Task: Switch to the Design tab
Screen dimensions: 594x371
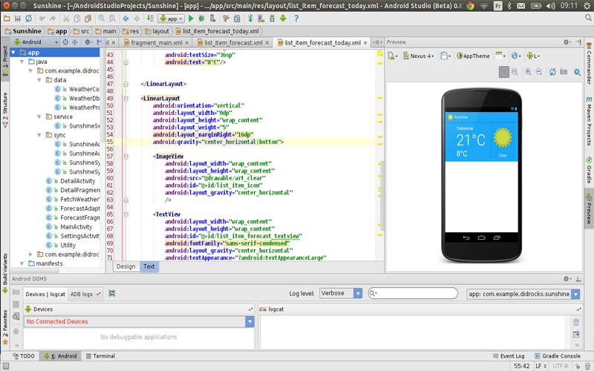Action: pyautogui.click(x=125, y=266)
